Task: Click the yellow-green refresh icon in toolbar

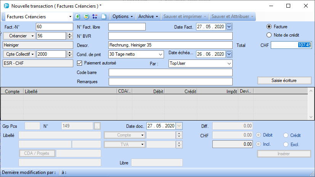Action: coord(87,17)
